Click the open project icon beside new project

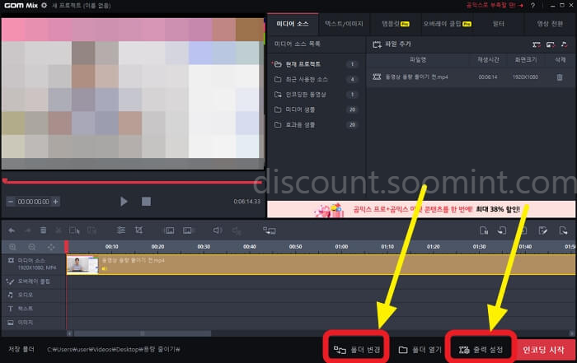pyautogui.click(x=502, y=230)
